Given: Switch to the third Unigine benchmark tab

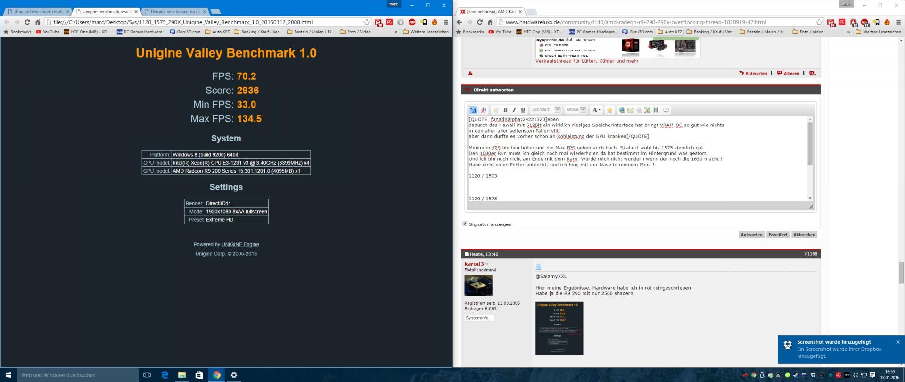Looking at the screenshot, I should 175,11.
